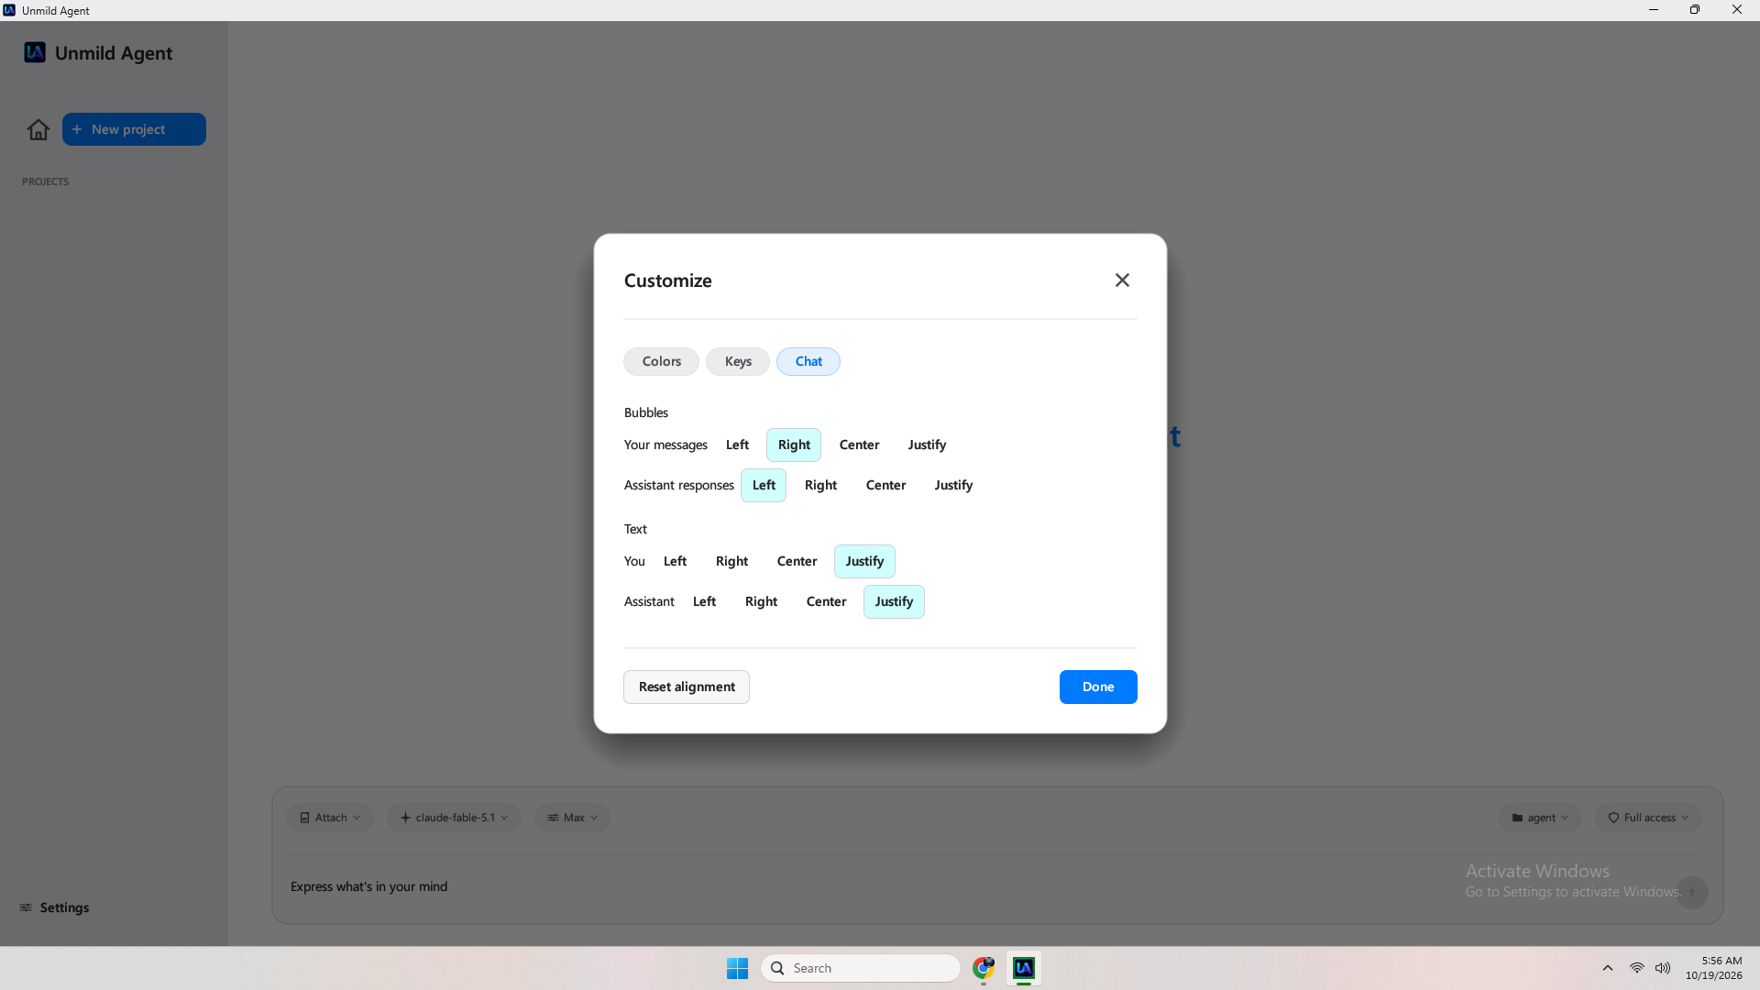Set Assistant responses bubbles to Right
Viewport: 1760px width, 990px height.
click(x=820, y=485)
